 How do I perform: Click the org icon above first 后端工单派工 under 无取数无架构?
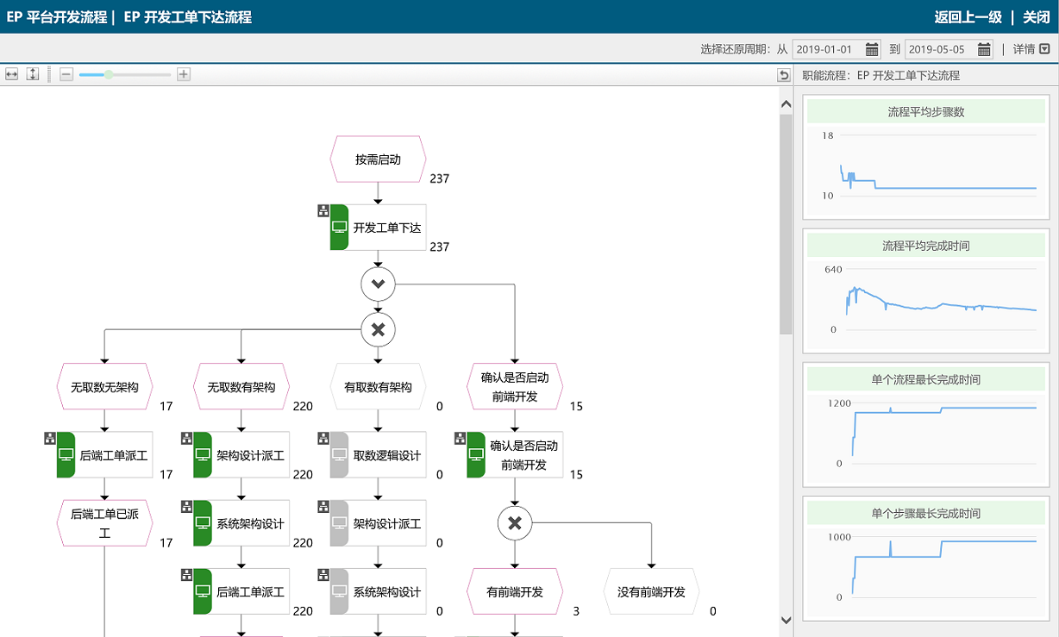pos(50,438)
